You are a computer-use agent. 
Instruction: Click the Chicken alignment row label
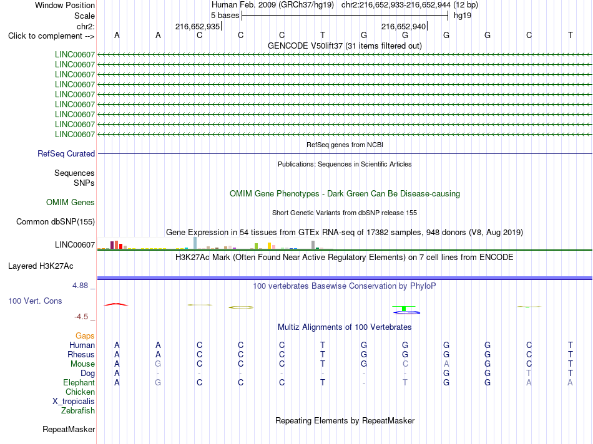click(80, 392)
